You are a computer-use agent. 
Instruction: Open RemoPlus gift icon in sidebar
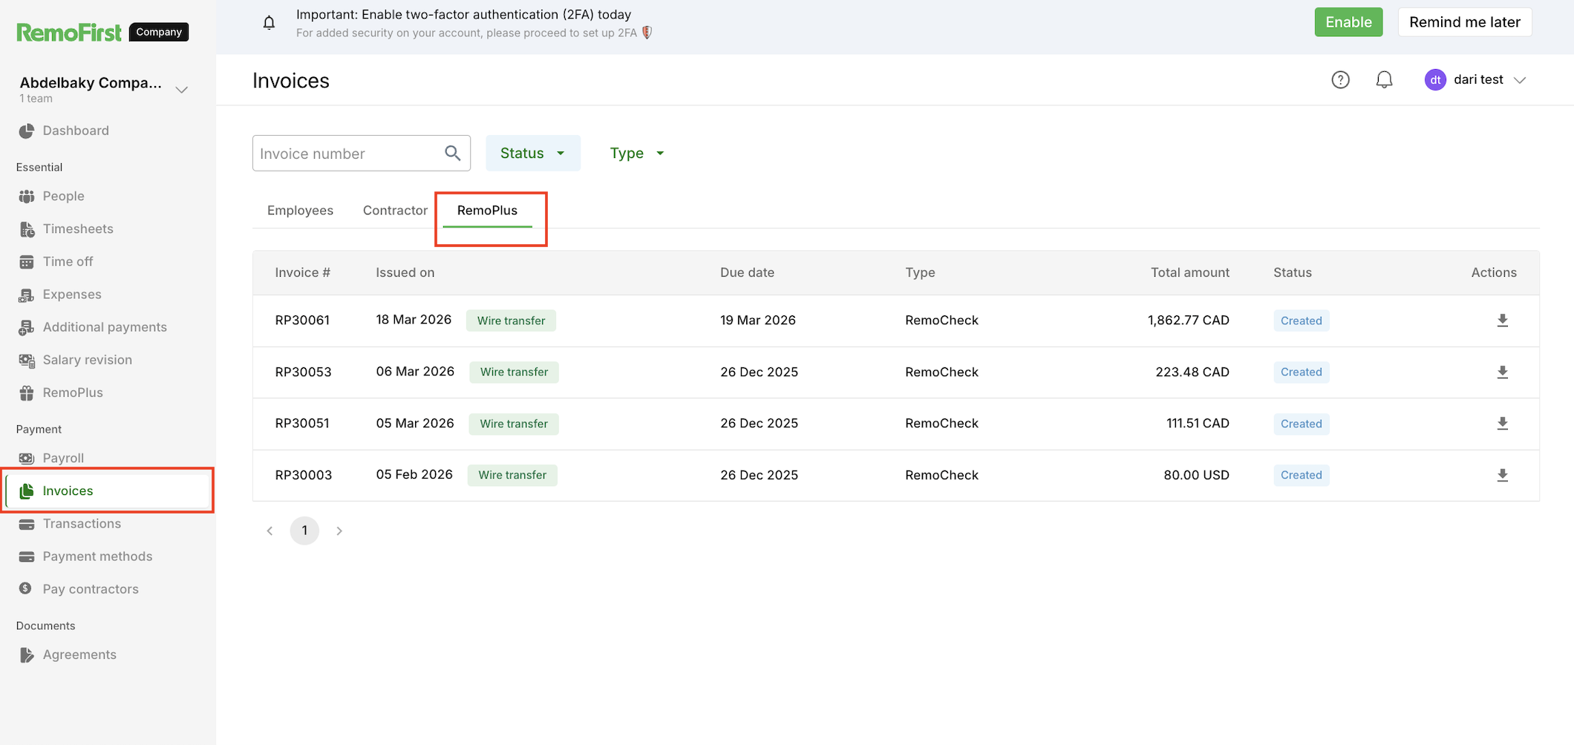click(x=27, y=393)
